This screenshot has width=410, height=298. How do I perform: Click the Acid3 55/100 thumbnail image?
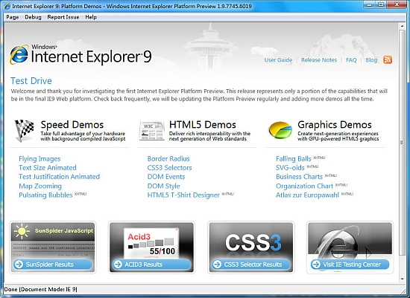click(x=151, y=240)
